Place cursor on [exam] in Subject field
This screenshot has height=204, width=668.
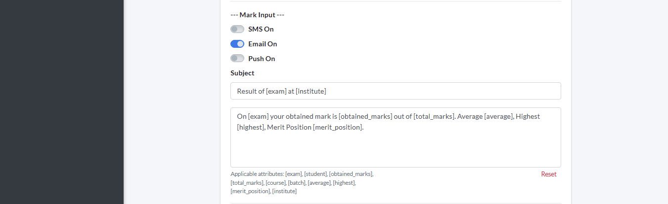(x=275, y=91)
